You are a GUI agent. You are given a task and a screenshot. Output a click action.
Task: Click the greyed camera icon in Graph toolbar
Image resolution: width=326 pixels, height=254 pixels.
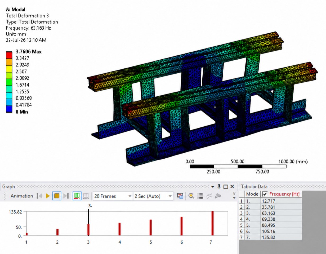click(x=218, y=196)
